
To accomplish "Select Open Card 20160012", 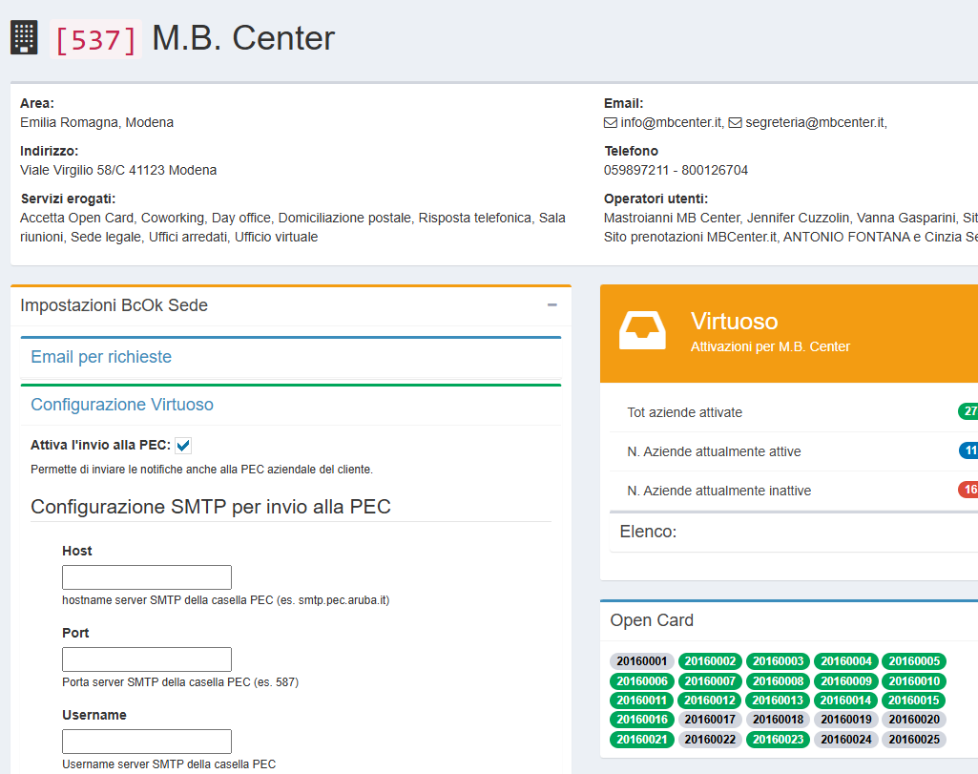I will coord(710,701).
